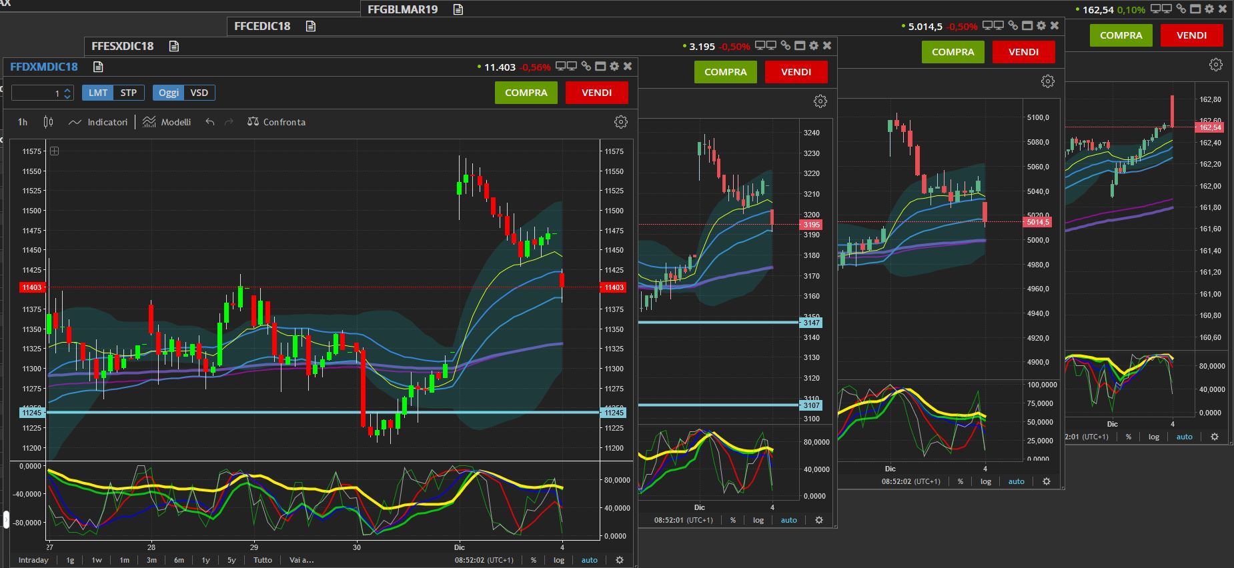Select STP order type
1234x568 pixels.
129,93
